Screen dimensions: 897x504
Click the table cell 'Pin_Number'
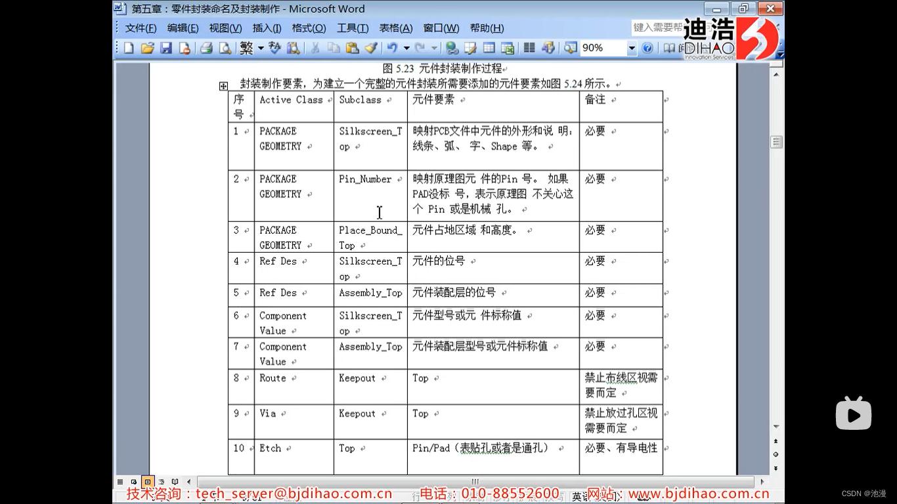coord(365,179)
